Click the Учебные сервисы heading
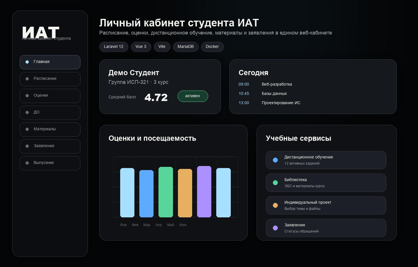This screenshot has width=418, height=267. pos(298,138)
